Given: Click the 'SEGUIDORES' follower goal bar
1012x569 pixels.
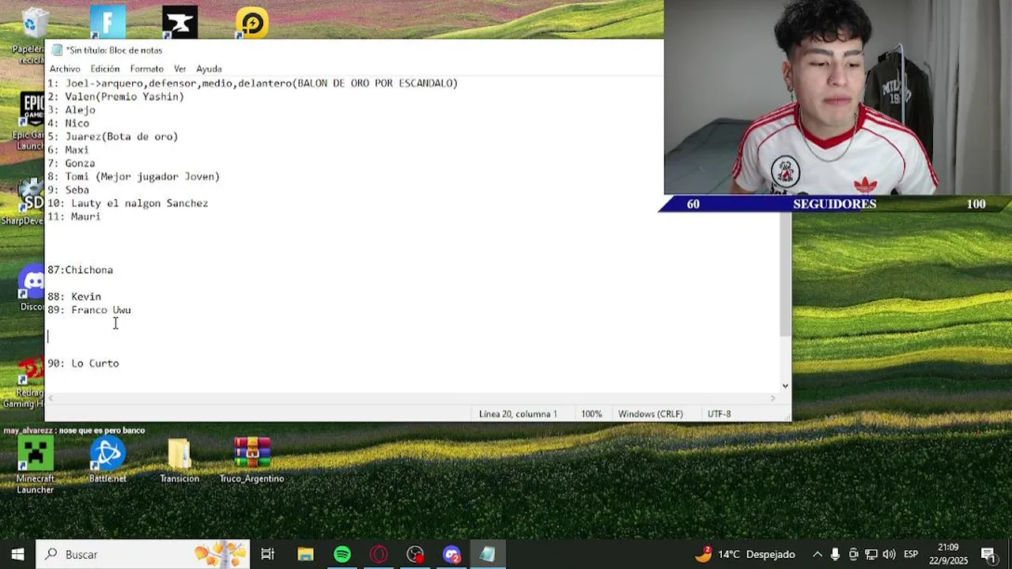Looking at the screenshot, I should click(x=834, y=204).
